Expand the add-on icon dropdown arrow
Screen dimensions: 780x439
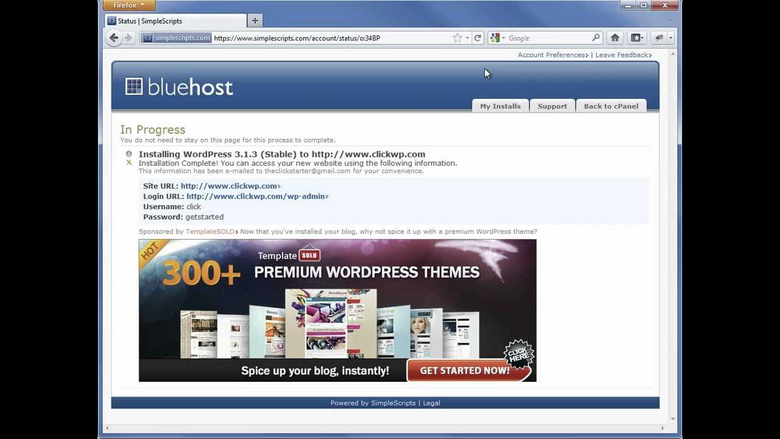[x=670, y=38]
